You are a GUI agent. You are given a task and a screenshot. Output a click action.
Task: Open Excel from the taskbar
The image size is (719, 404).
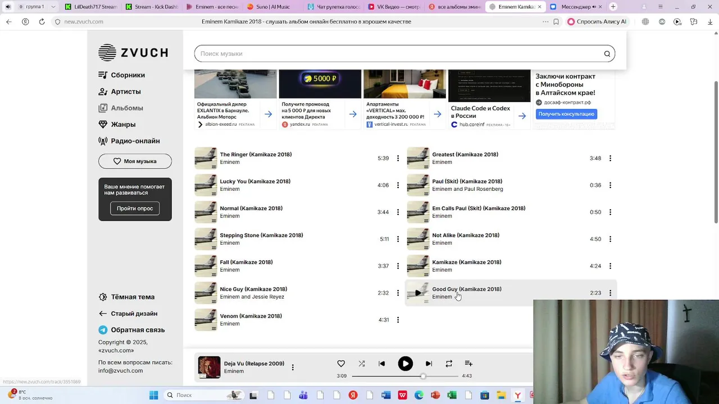(x=451, y=395)
